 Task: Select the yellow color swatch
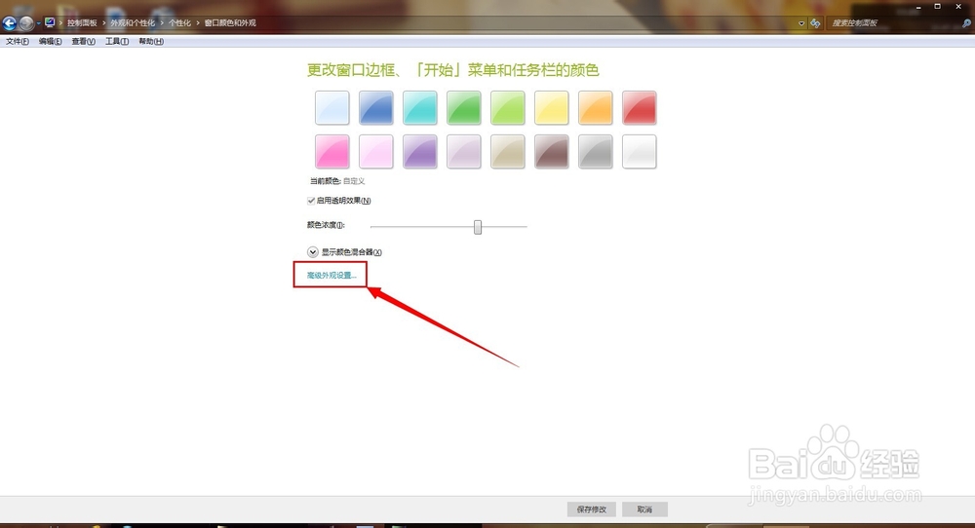tap(552, 107)
